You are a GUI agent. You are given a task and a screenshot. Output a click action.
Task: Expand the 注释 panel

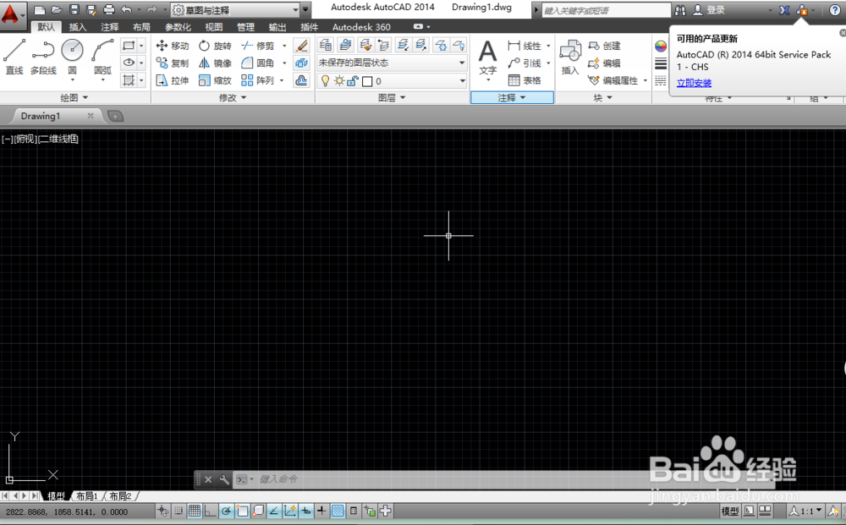coord(512,97)
